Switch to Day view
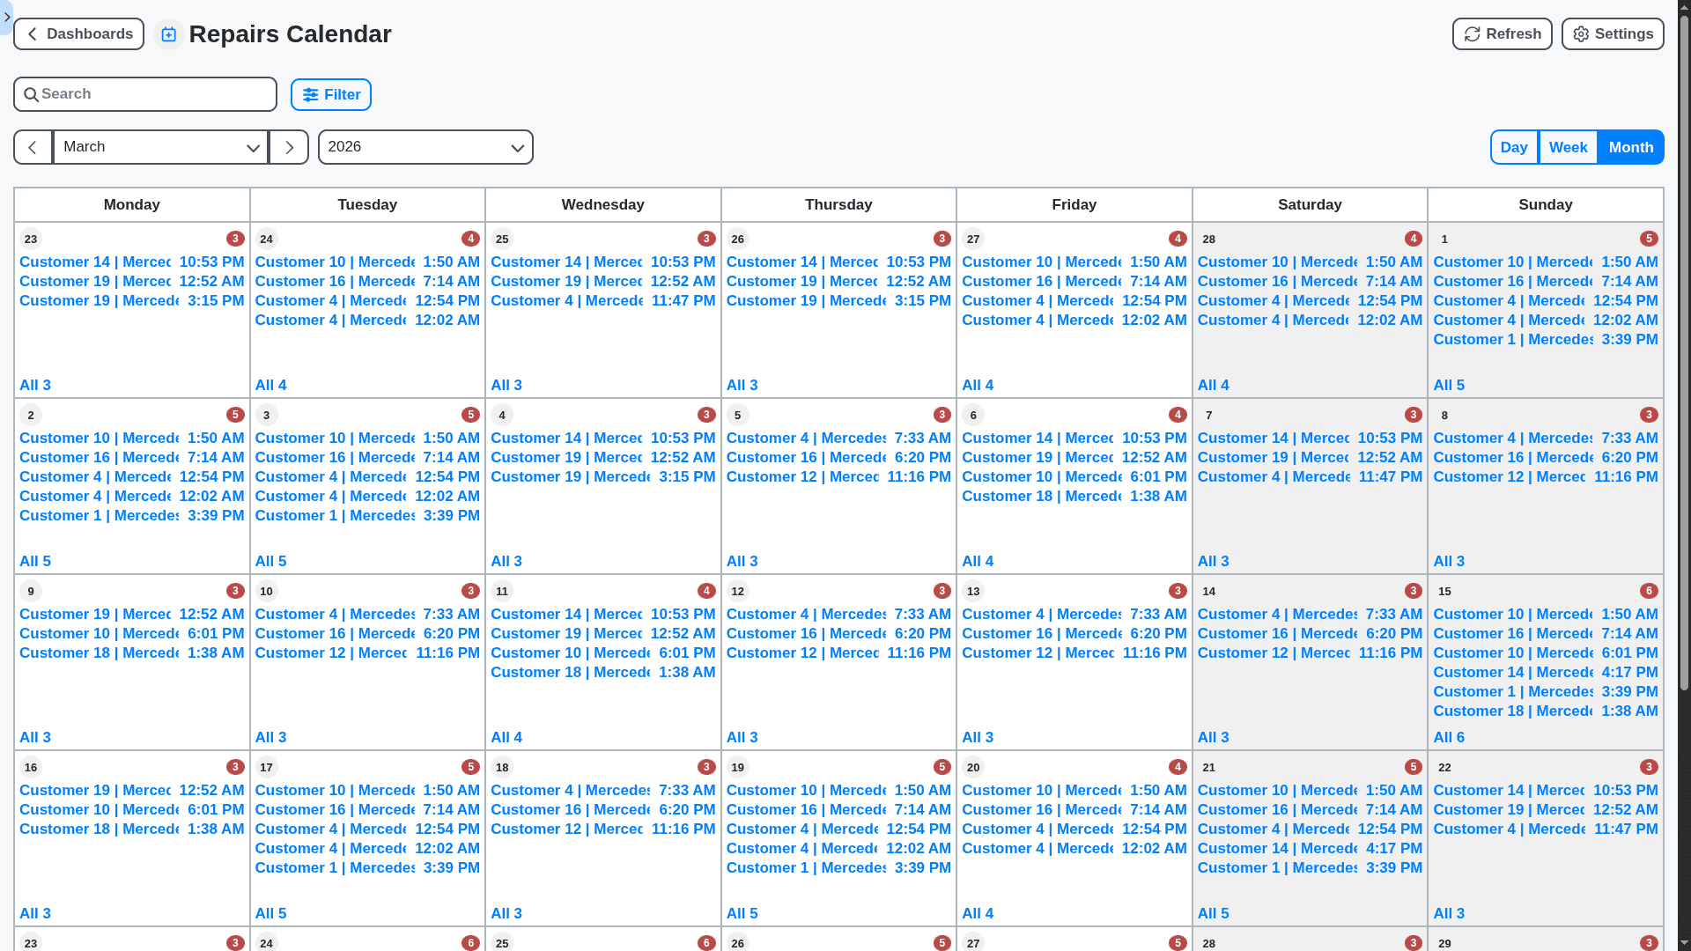Image resolution: width=1691 pixels, height=951 pixels. tap(1514, 147)
